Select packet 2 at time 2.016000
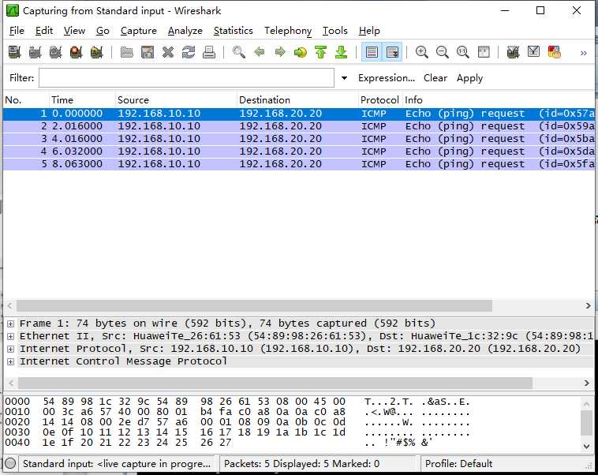Screen dimensions: 598x475 (x=299, y=126)
